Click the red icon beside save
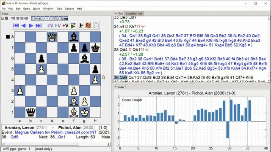271x152 pixels. click(x=6, y=18)
